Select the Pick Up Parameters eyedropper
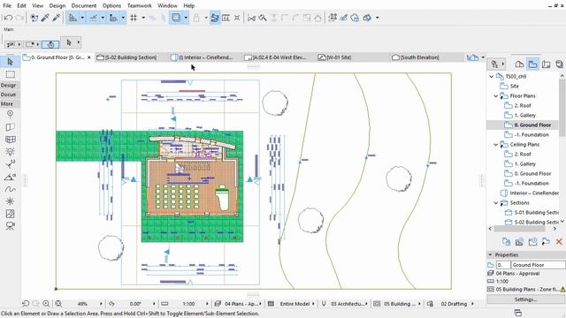Viewport: 566px width, 318px height. [x=45, y=18]
